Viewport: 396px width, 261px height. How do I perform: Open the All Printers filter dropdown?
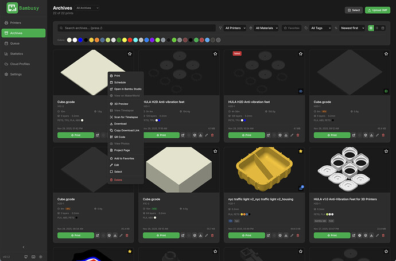(235, 28)
